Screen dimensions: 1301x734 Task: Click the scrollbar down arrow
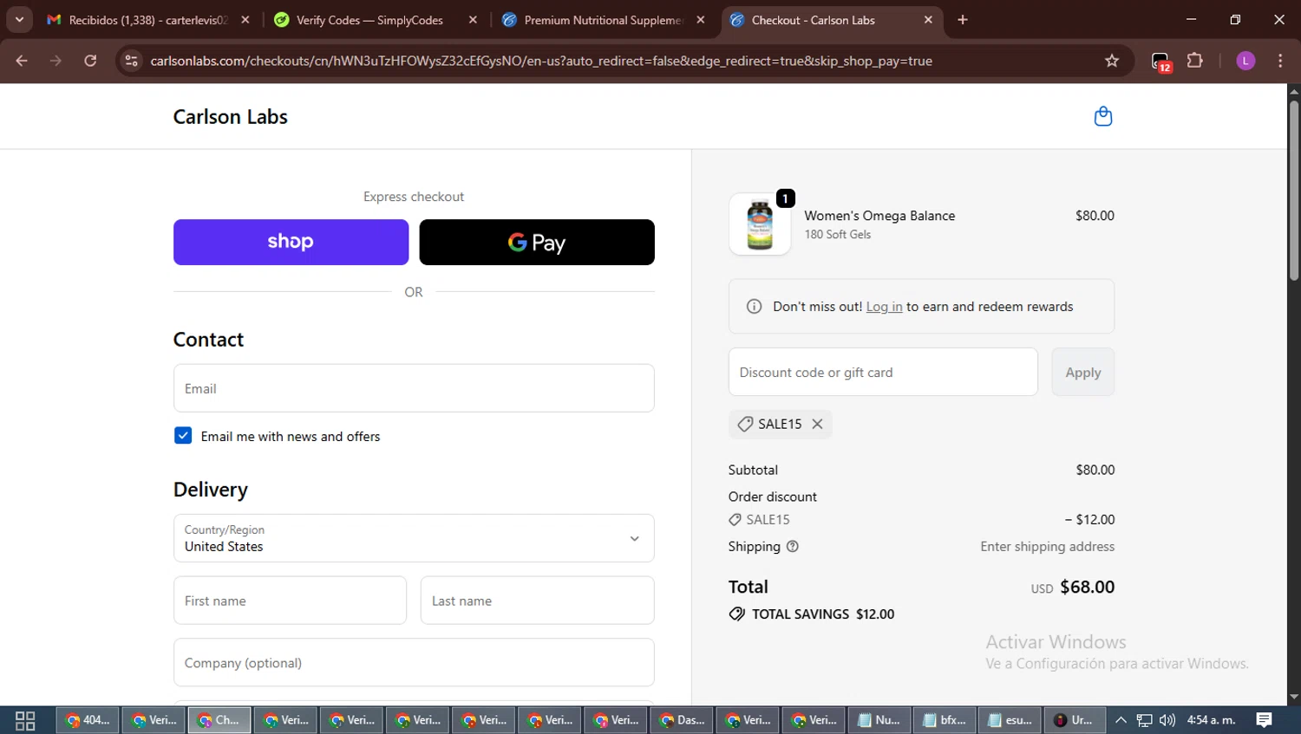click(x=1293, y=697)
